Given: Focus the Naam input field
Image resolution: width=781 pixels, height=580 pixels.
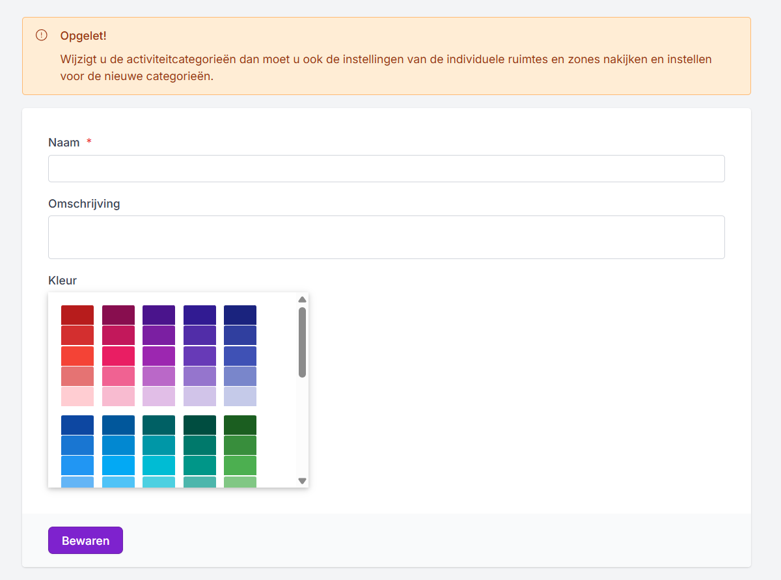Looking at the screenshot, I should [386, 169].
